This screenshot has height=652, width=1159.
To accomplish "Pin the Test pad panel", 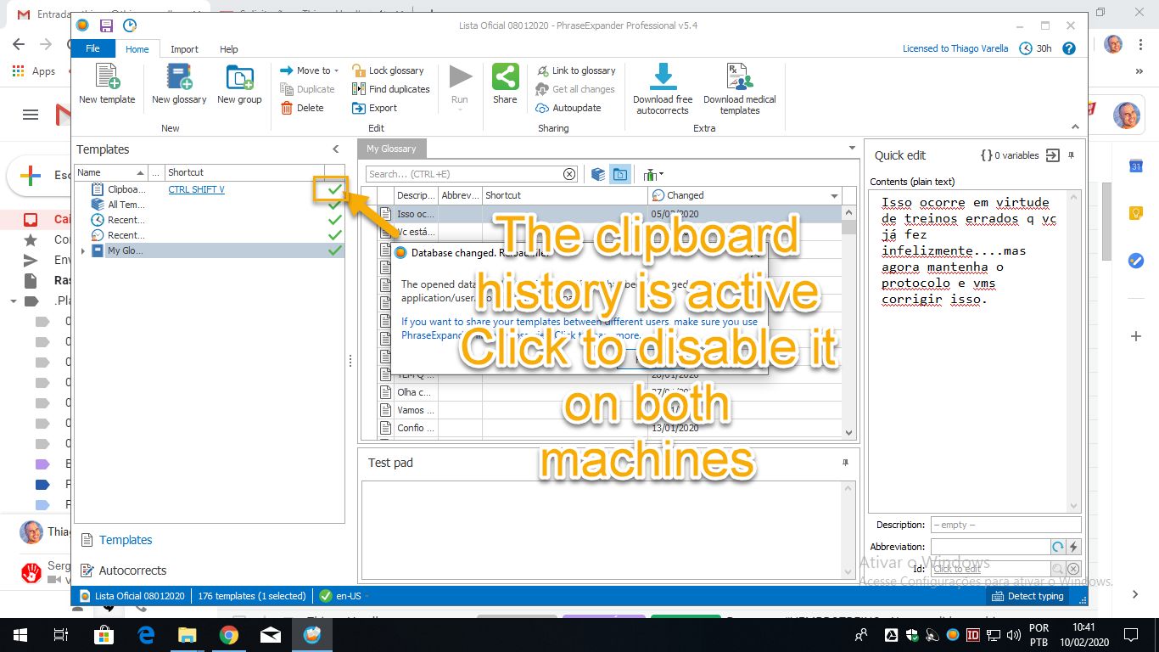I will point(845,463).
